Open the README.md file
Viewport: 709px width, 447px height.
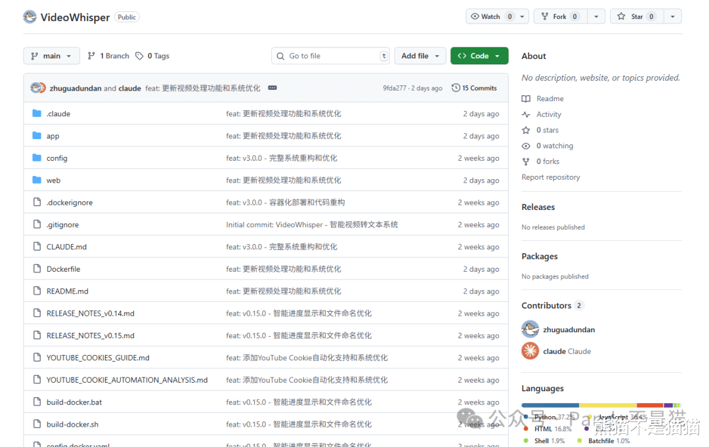(68, 291)
